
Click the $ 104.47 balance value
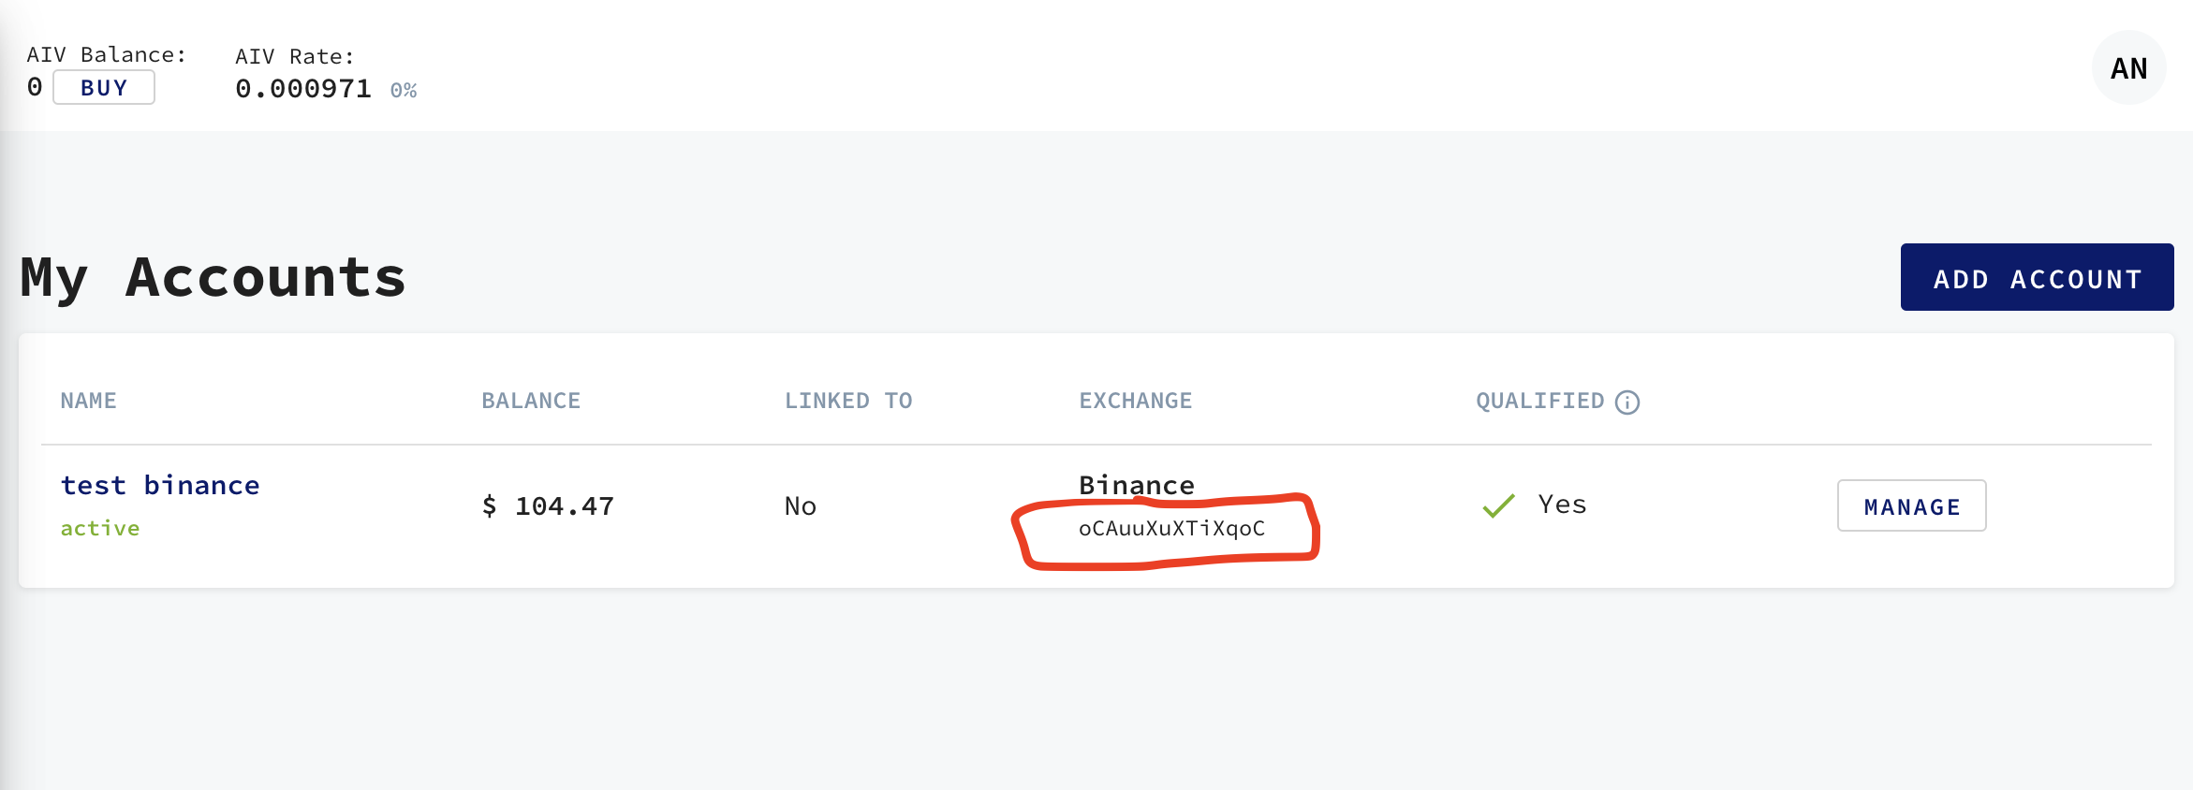click(548, 506)
